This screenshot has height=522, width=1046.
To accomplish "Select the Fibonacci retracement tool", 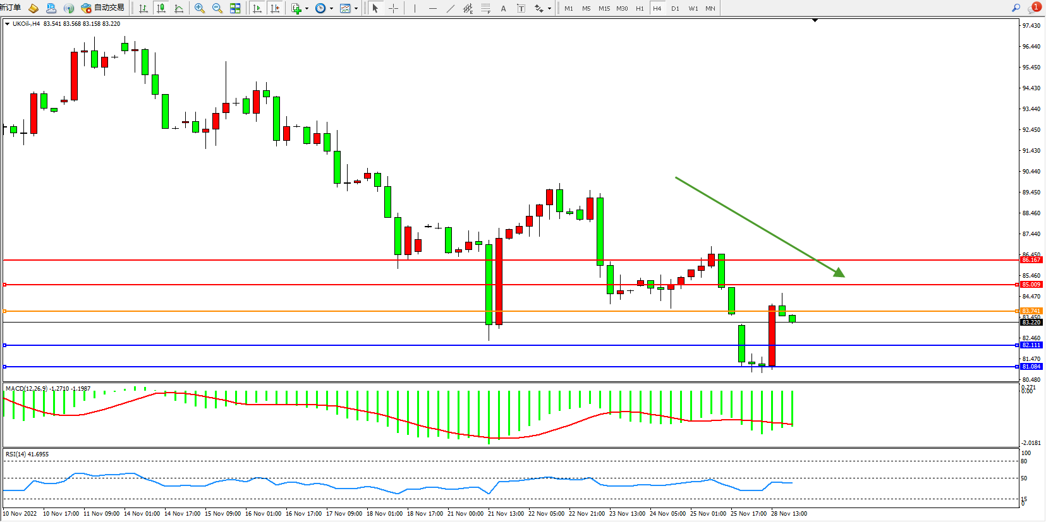I will click(x=485, y=8).
